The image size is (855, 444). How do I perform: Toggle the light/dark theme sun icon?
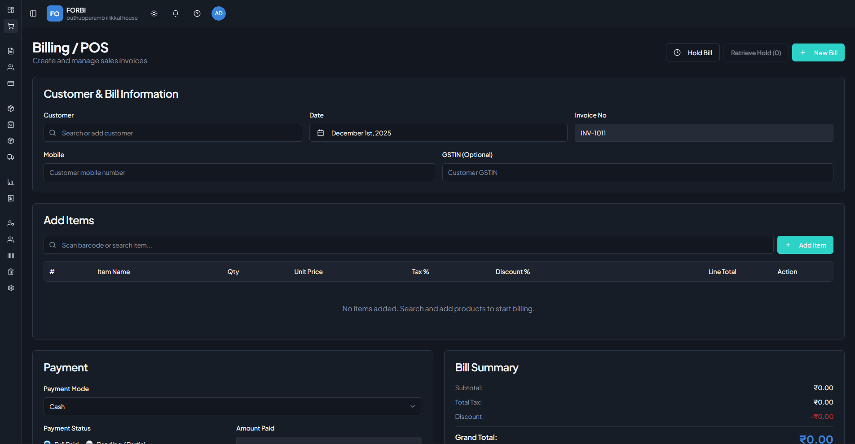(x=154, y=13)
